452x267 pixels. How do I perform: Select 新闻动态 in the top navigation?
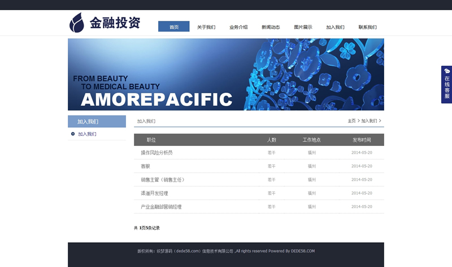[x=271, y=27]
